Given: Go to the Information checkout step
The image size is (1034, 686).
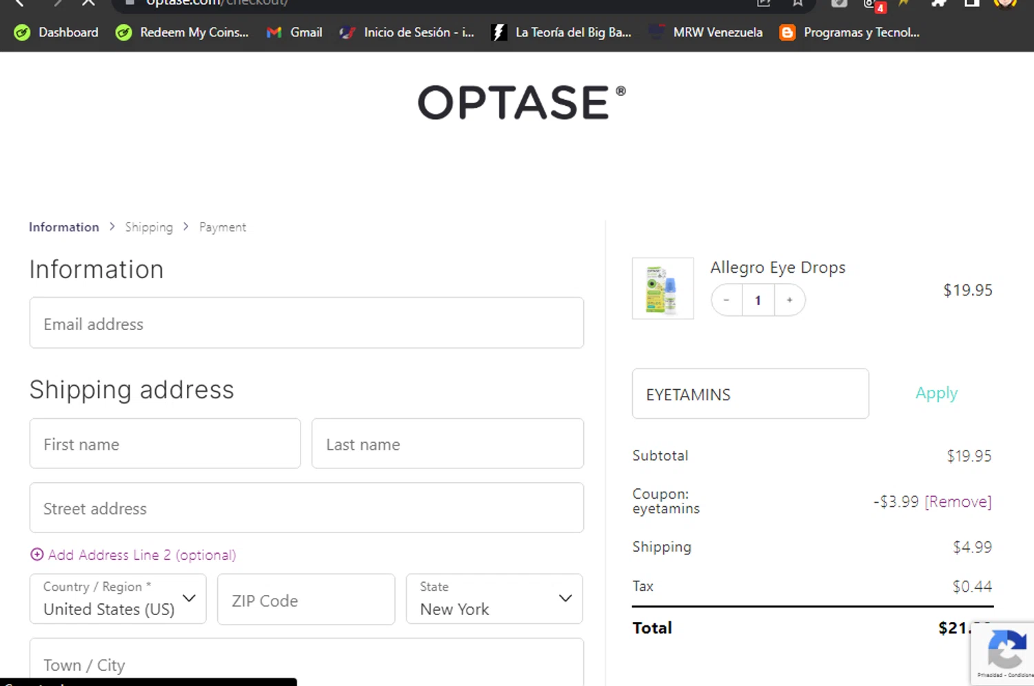Looking at the screenshot, I should point(64,227).
